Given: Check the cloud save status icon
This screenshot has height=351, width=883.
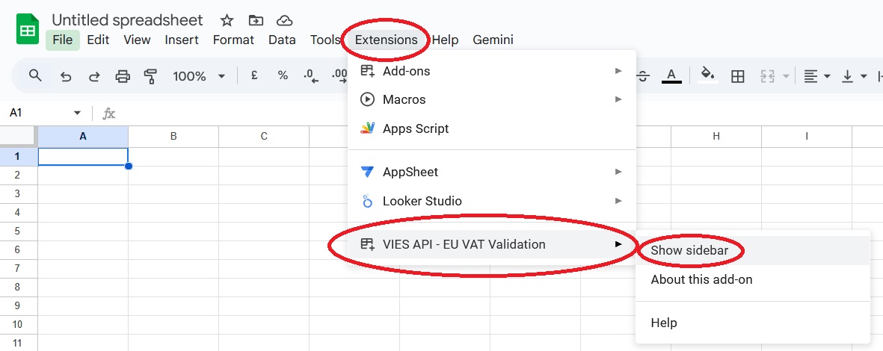Looking at the screenshot, I should point(284,21).
